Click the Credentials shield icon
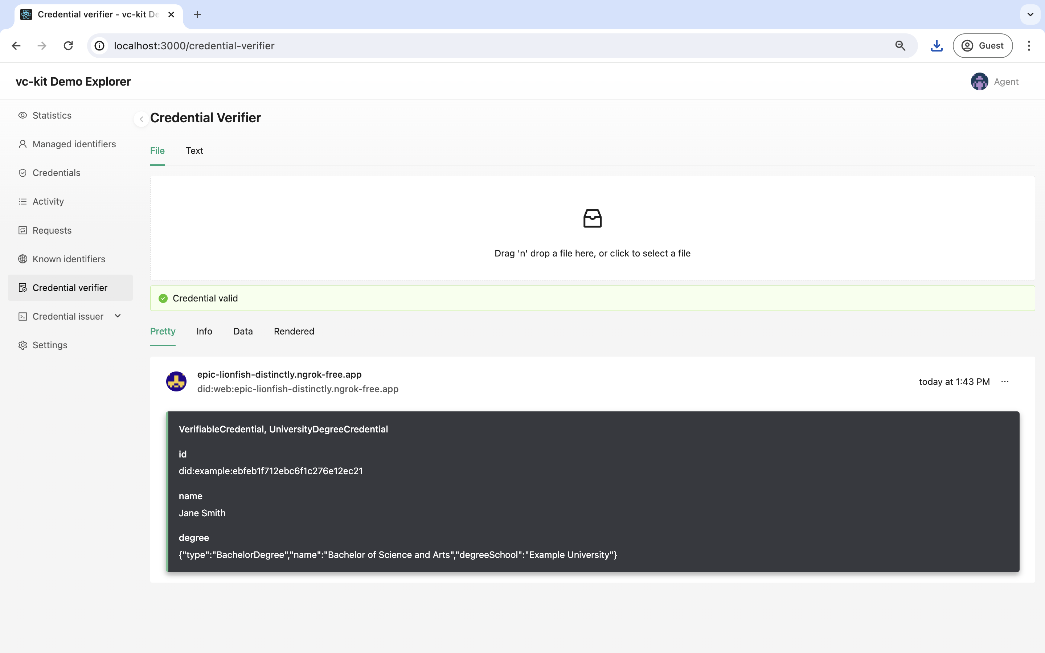 point(22,173)
